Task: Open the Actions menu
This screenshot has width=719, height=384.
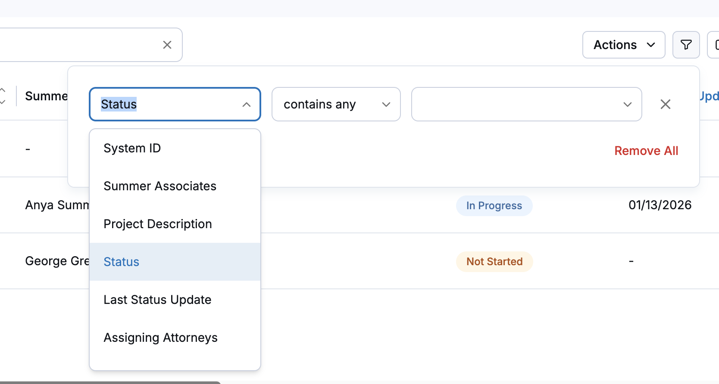Action: [624, 45]
